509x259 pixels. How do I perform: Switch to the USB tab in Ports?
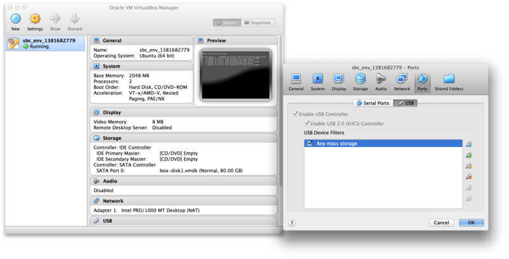[405, 103]
